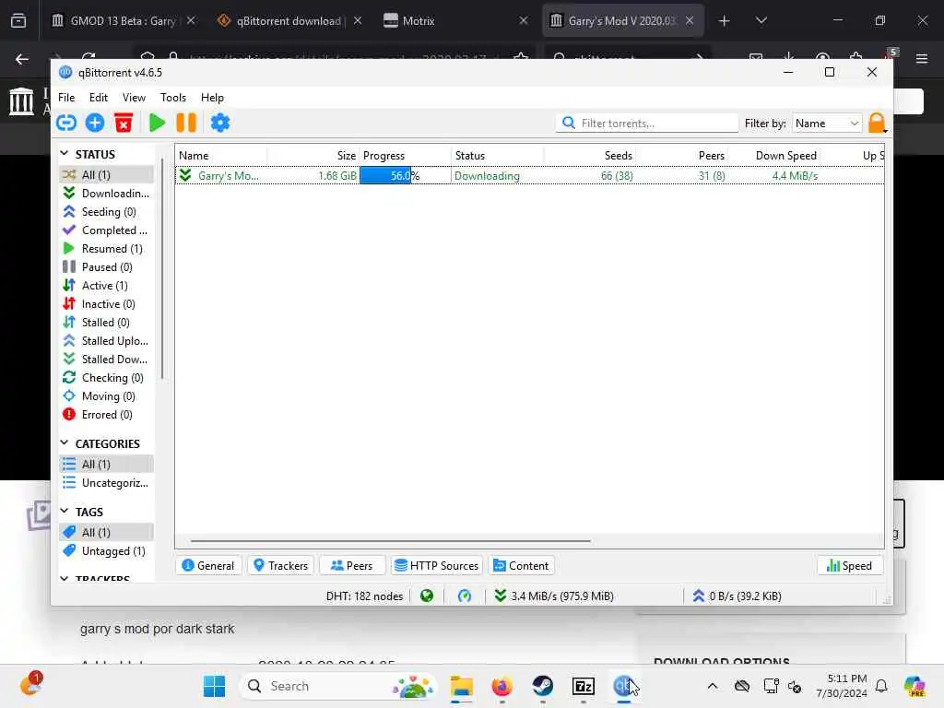Open the Help menu
944x708 pixels.
pos(212,98)
